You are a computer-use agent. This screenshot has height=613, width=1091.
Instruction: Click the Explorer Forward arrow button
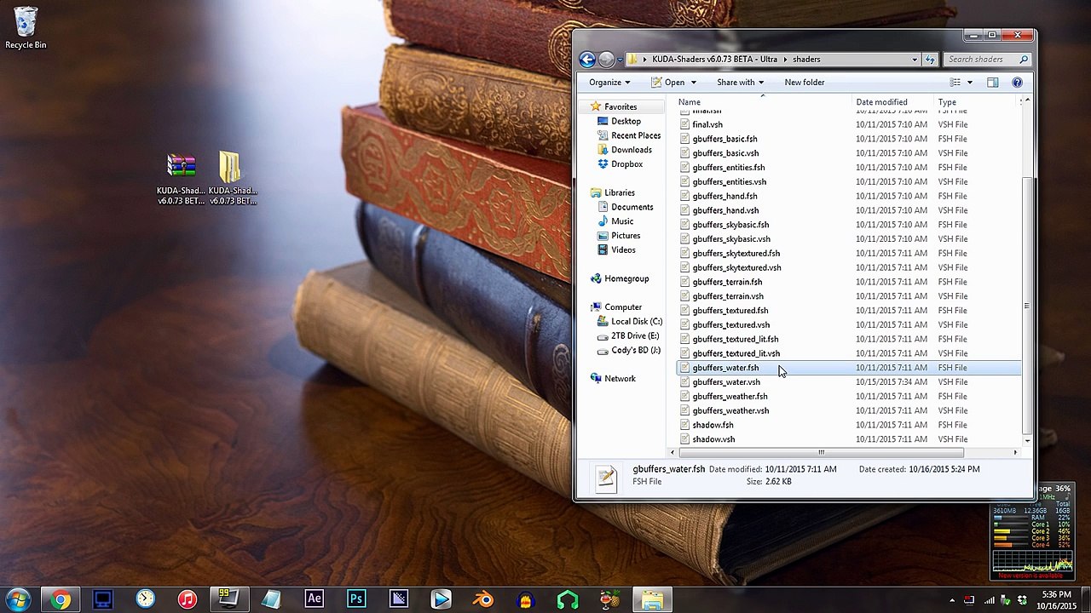click(606, 59)
